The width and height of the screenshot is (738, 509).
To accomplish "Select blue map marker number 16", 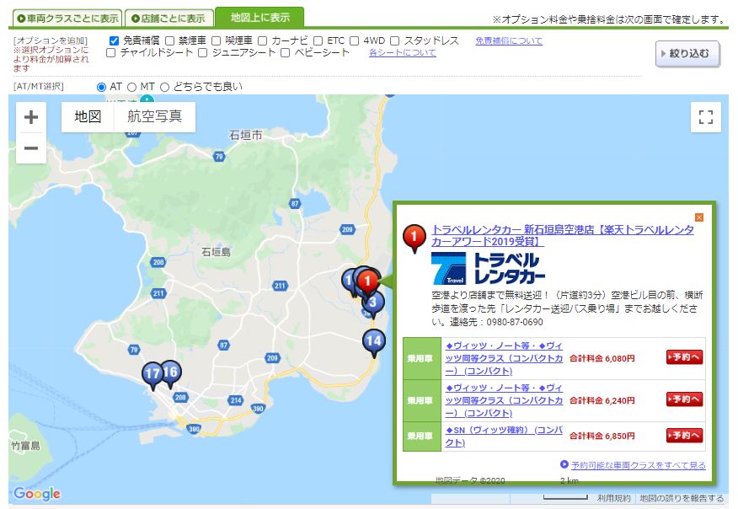I will [x=170, y=375].
